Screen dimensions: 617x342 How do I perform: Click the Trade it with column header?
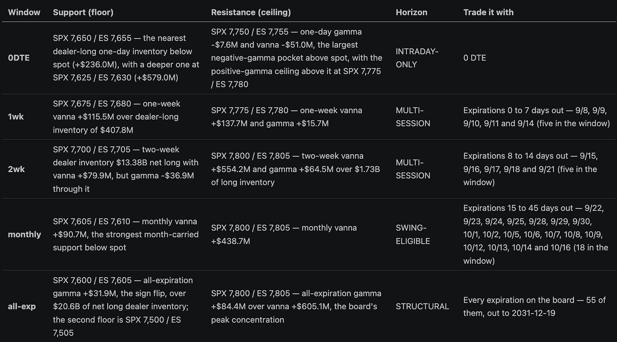488,12
